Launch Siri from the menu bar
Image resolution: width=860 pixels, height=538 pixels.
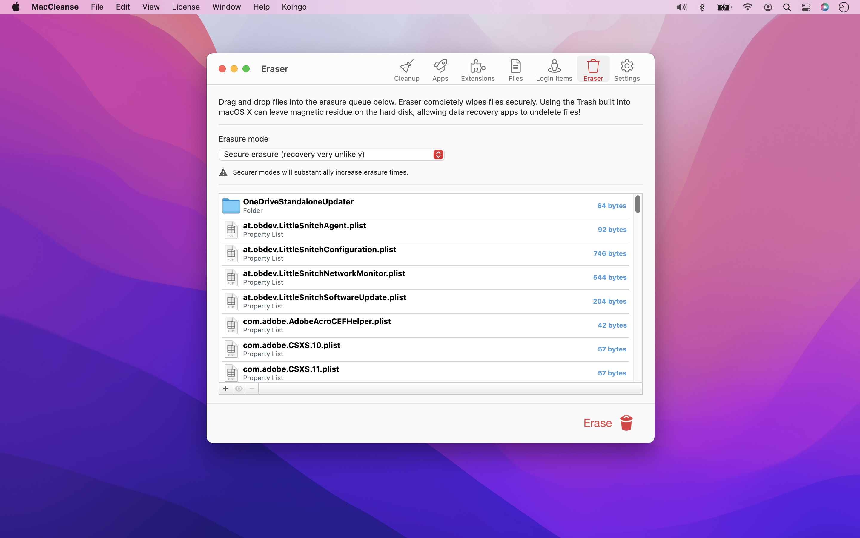point(825,7)
